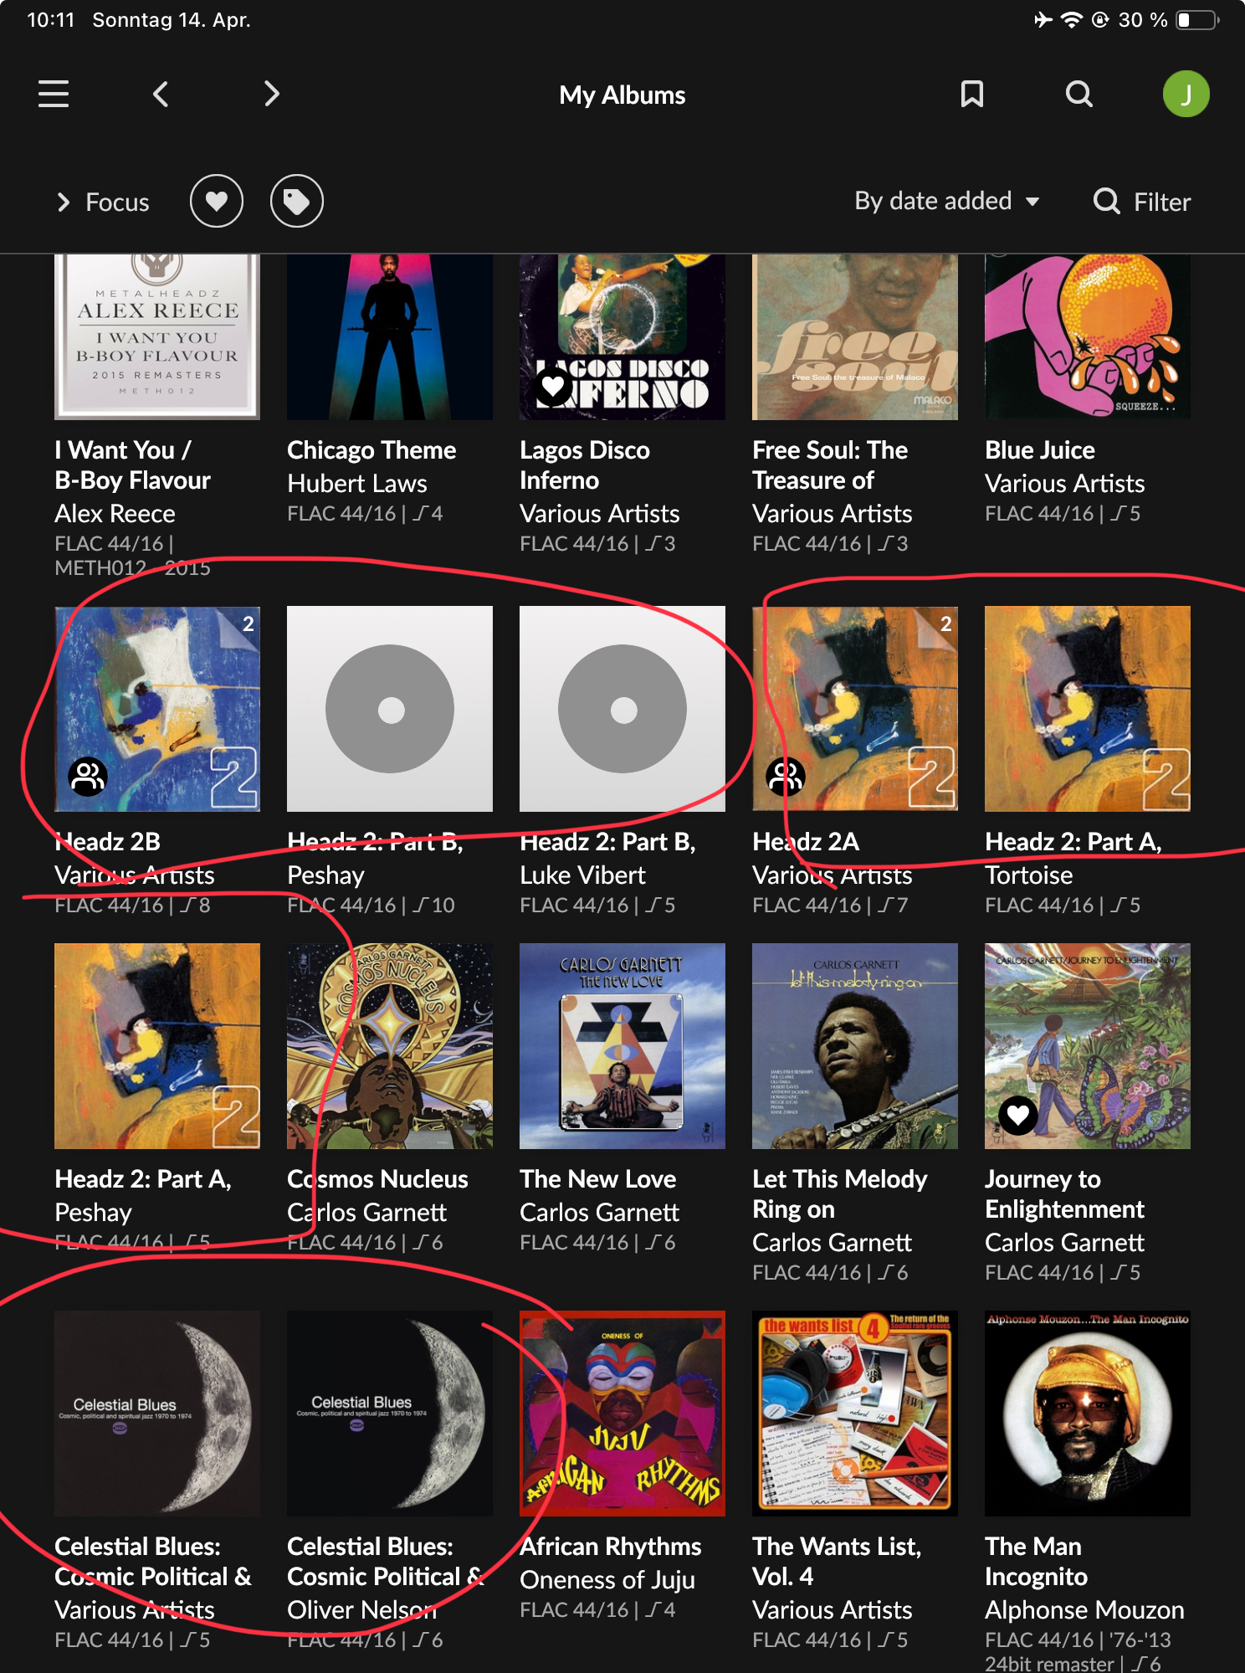The width and height of the screenshot is (1245, 1673).
Task: Open bookmarks from the top bar
Action: pyautogui.click(x=971, y=94)
